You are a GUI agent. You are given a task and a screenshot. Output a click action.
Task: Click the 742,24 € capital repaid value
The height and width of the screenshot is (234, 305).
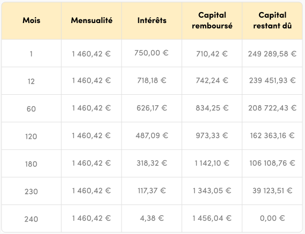(212, 81)
